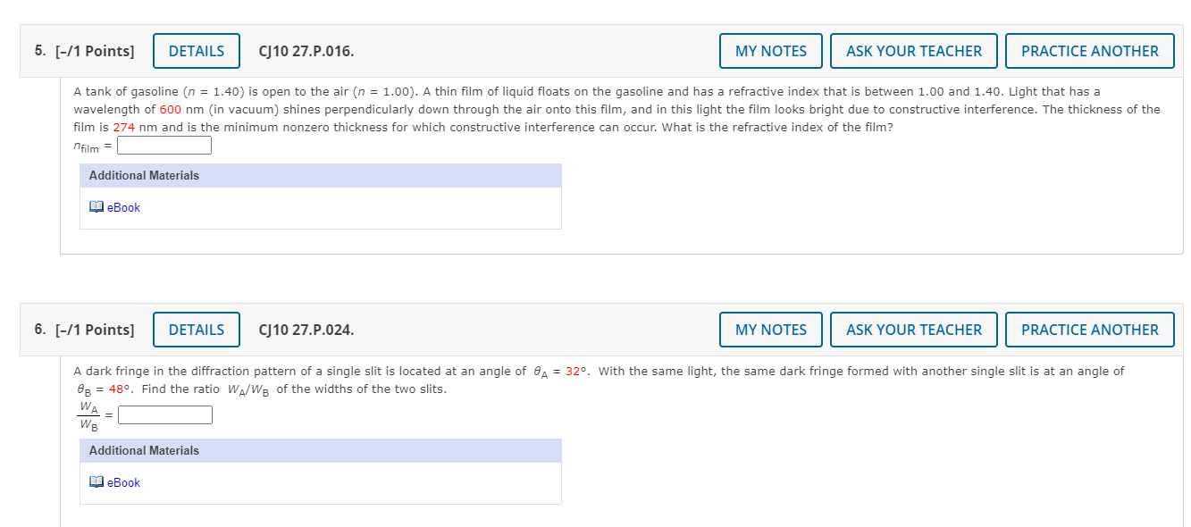Open MY NOTES for question 6
The width and height of the screenshot is (1191, 527).
click(x=771, y=330)
